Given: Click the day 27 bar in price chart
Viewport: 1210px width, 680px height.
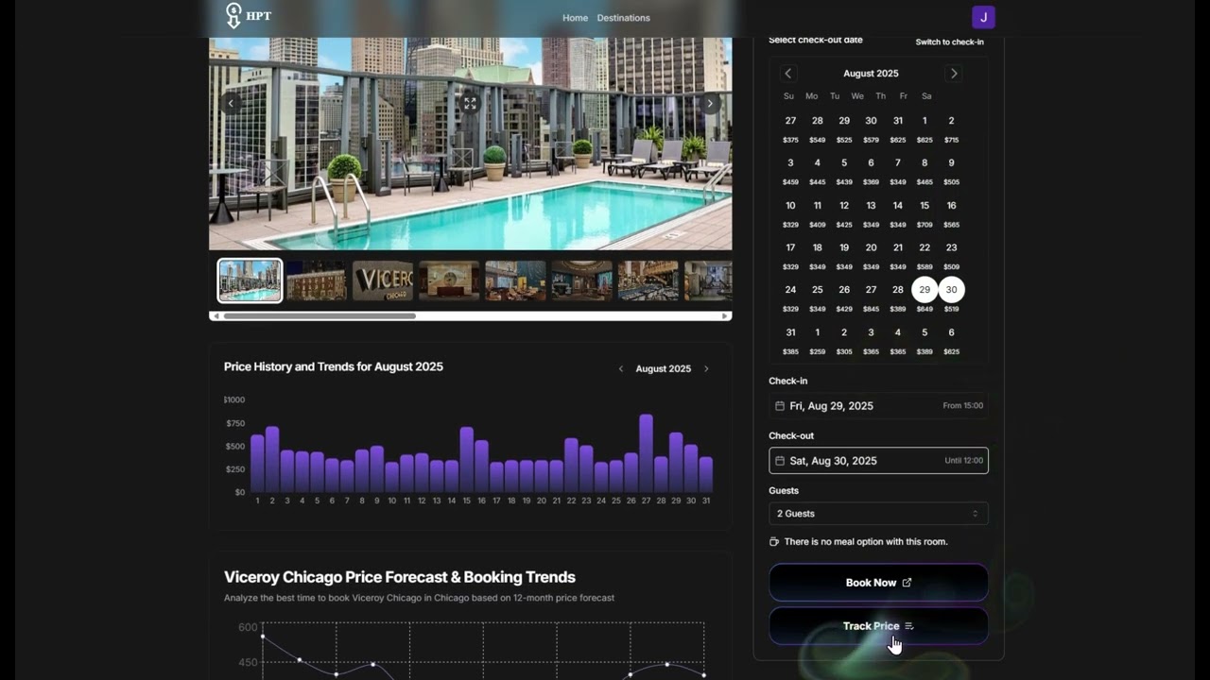Looking at the screenshot, I should pyautogui.click(x=647, y=453).
